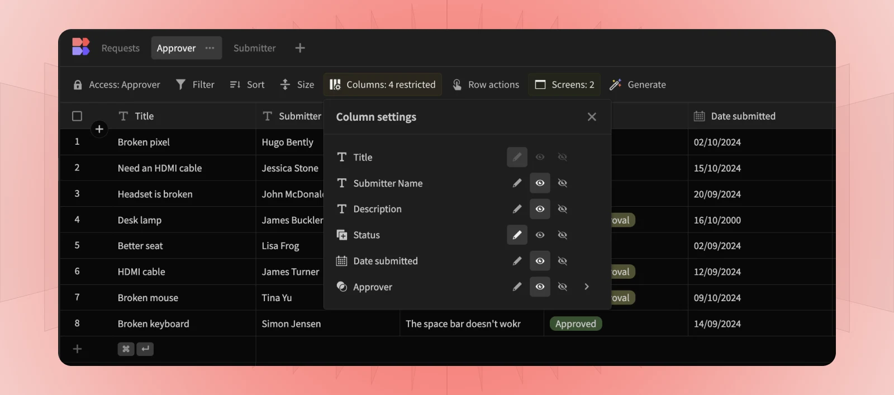Toggle the select-all rows checkbox
Screen dimensions: 894x395
[x=77, y=116]
